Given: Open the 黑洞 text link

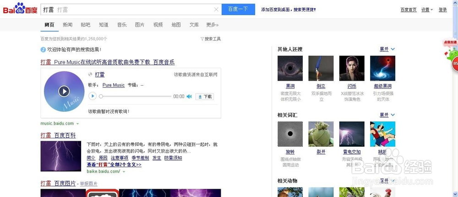Looking at the screenshot, I should click(x=290, y=87).
